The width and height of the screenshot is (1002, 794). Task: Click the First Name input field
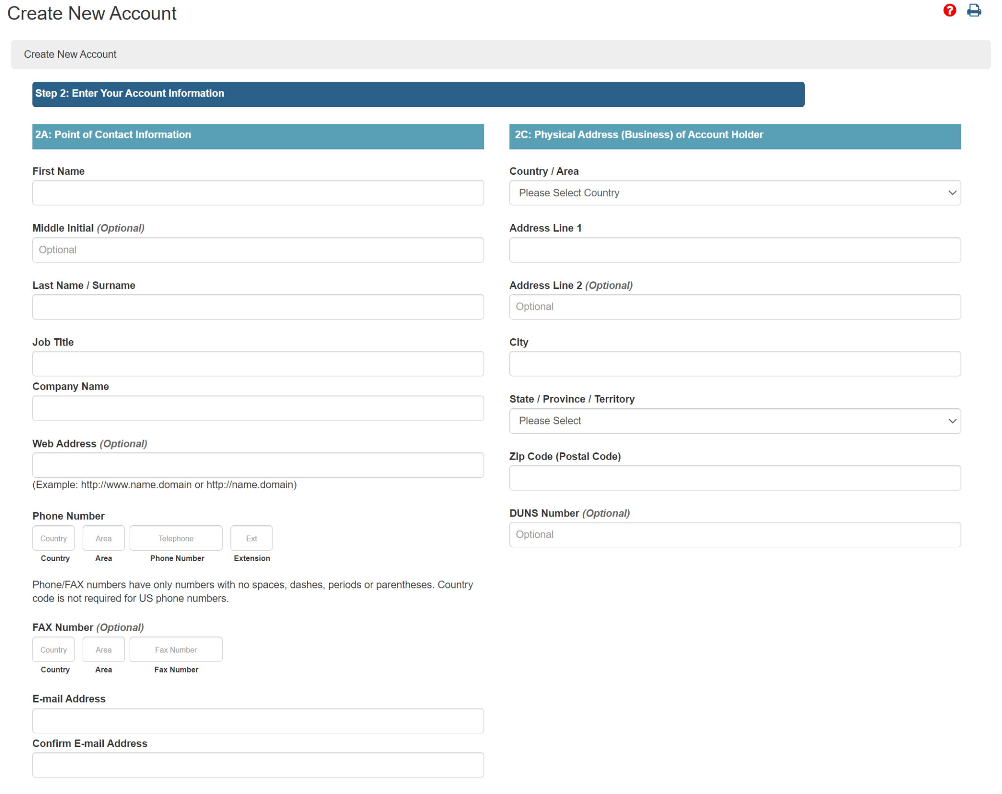pos(258,192)
